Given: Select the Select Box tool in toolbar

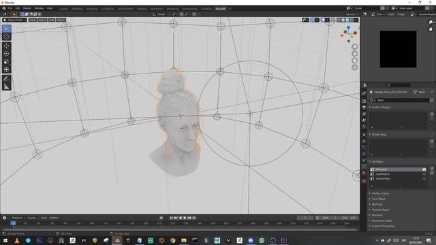Looking at the screenshot, I should 7,29.
